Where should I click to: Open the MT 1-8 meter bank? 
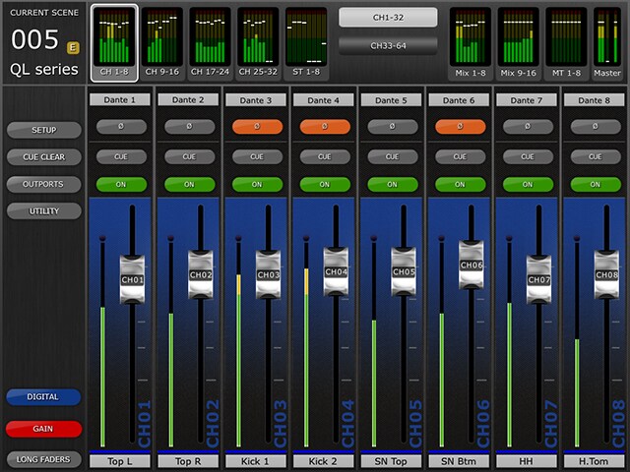566,41
